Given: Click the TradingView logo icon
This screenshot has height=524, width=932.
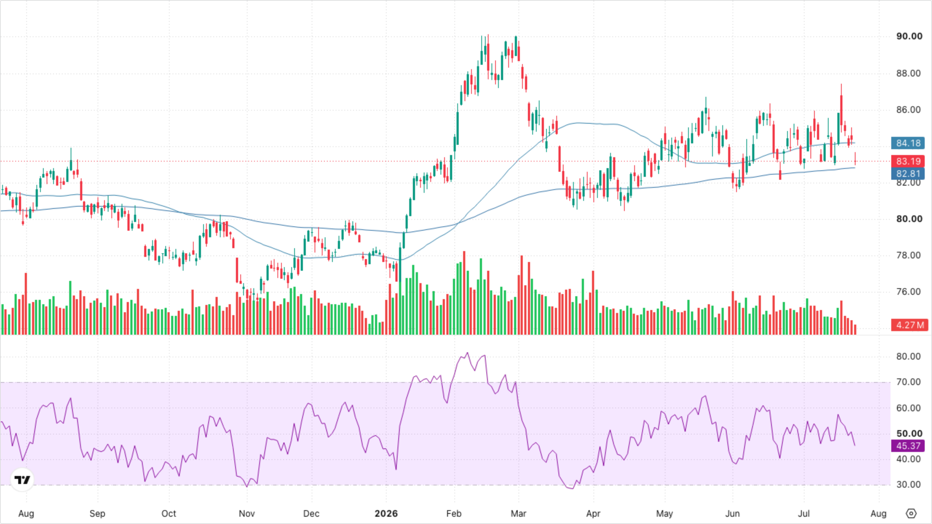Looking at the screenshot, I should tap(22, 480).
